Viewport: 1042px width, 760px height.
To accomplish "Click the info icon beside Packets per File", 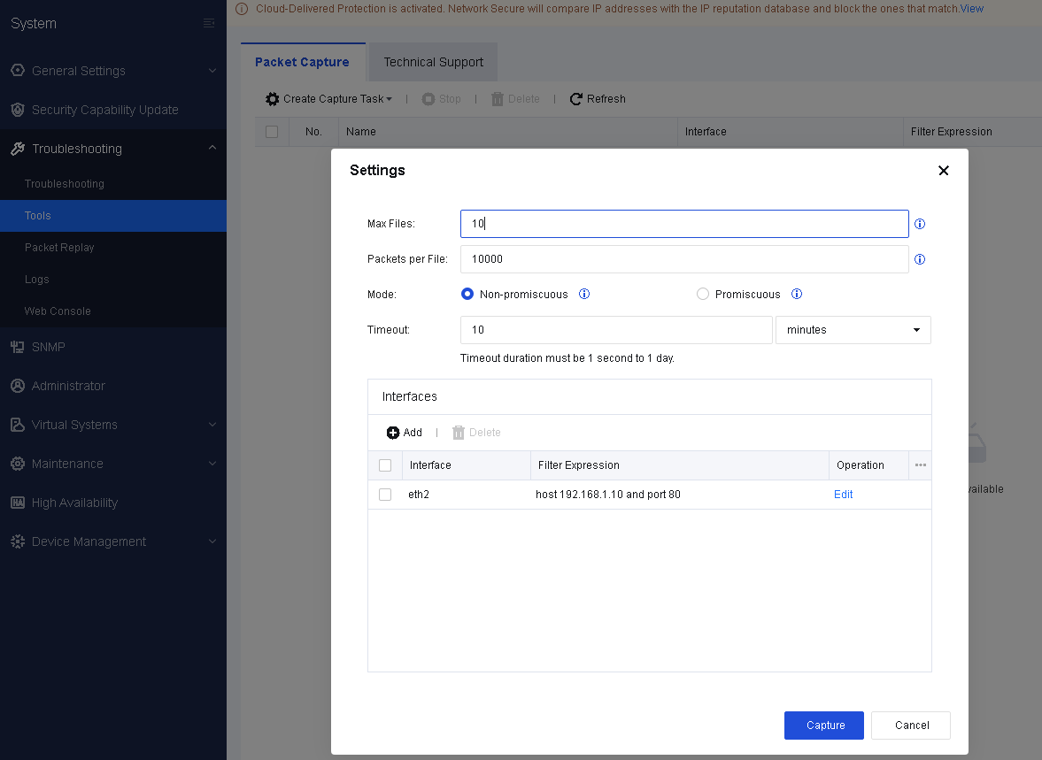I will click(919, 259).
